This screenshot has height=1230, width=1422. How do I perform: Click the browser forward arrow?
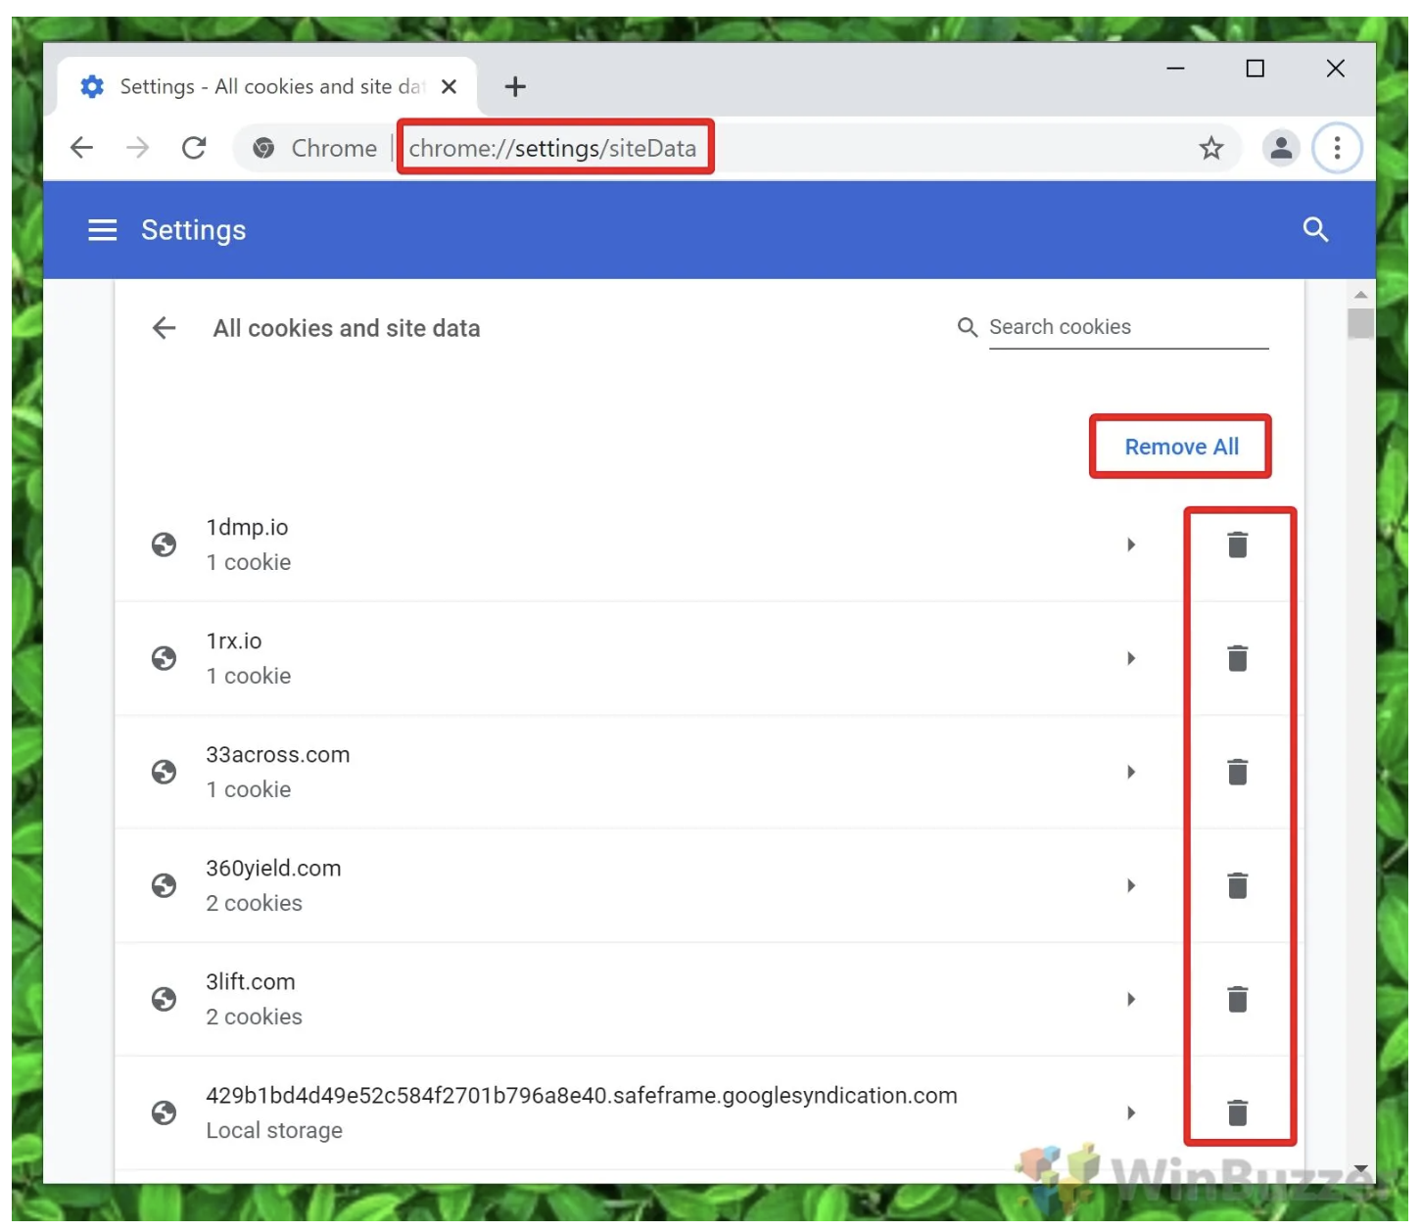coord(138,148)
